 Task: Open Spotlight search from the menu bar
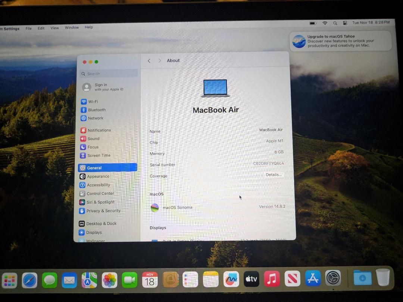335,22
